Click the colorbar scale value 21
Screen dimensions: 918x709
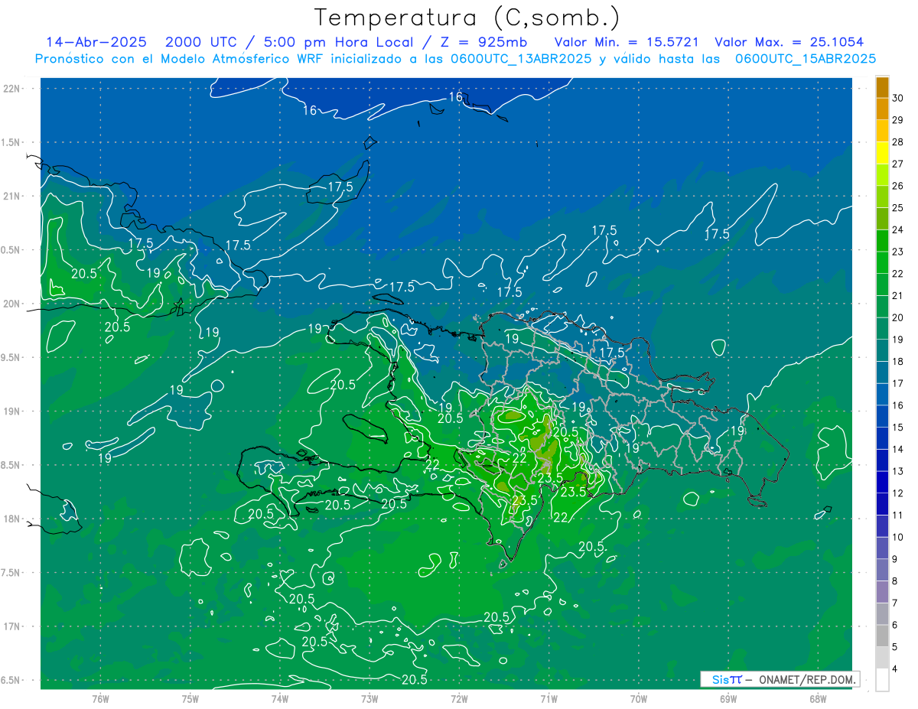click(x=898, y=295)
